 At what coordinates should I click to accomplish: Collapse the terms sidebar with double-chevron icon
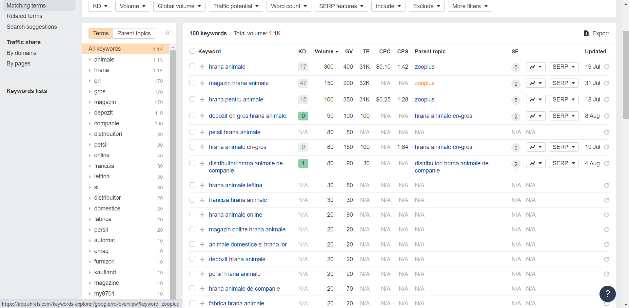pyautogui.click(x=167, y=33)
